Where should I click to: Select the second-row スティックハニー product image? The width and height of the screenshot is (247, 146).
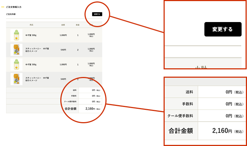pos(16,50)
